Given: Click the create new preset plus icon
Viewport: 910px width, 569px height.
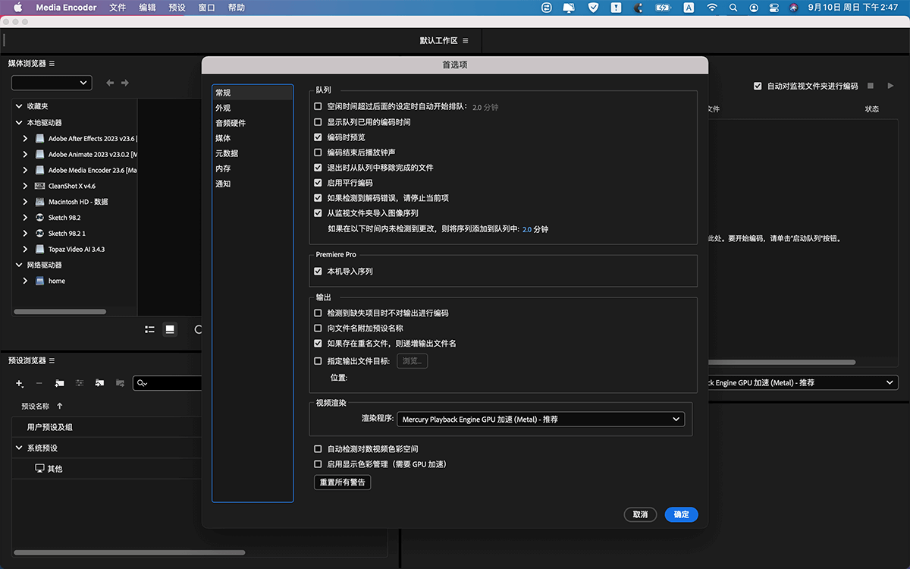Looking at the screenshot, I should point(20,384).
